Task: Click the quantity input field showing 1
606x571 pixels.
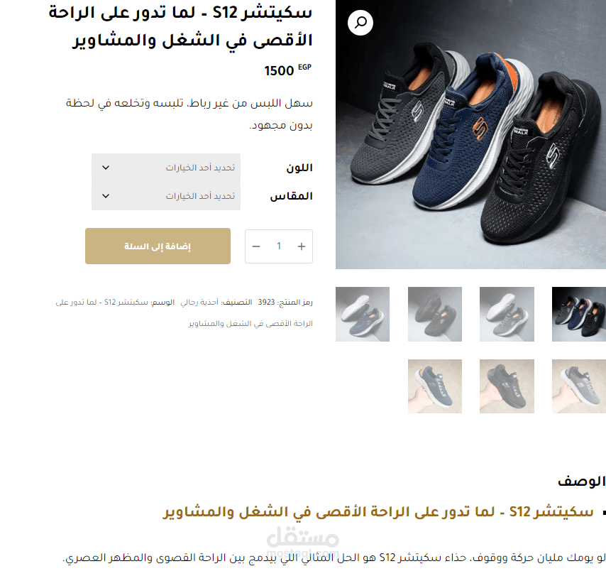Action: (279, 246)
